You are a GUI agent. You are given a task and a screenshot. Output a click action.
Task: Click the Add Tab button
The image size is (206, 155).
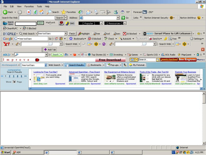50,49
